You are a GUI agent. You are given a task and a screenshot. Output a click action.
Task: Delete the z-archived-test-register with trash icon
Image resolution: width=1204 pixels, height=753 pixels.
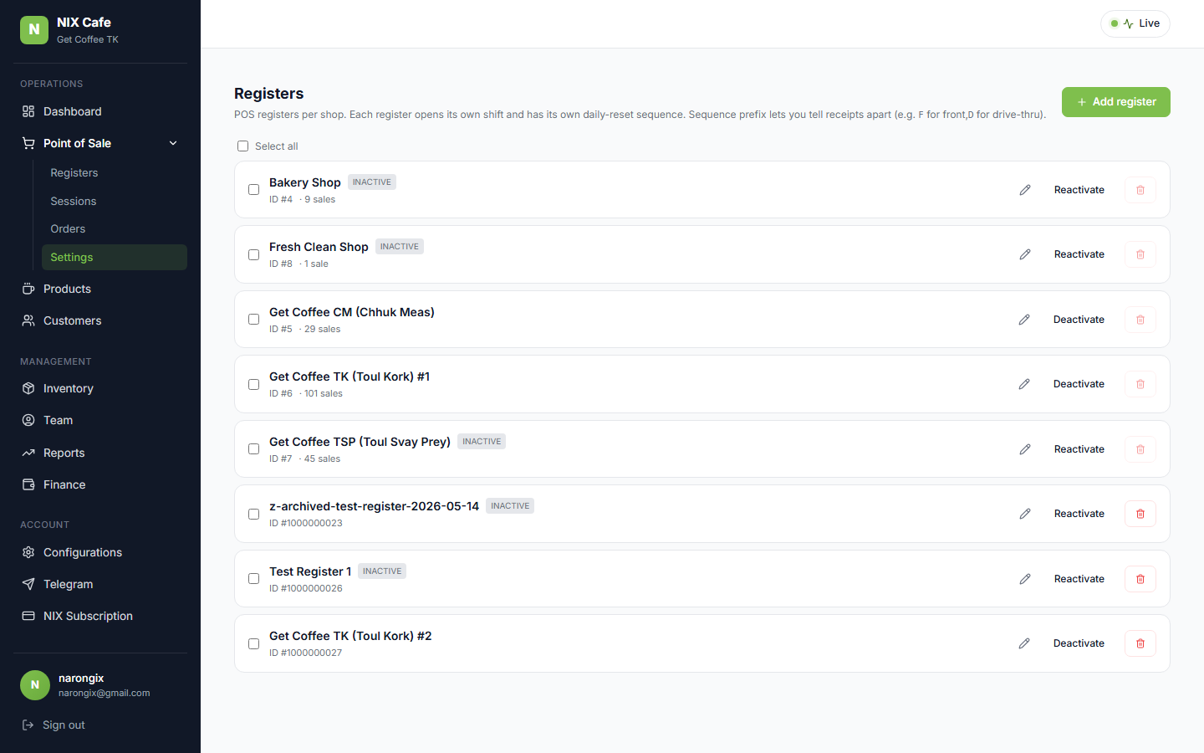point(1140,514)
